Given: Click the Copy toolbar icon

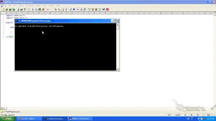Looking at the screenshot, I should coord(36,9).
